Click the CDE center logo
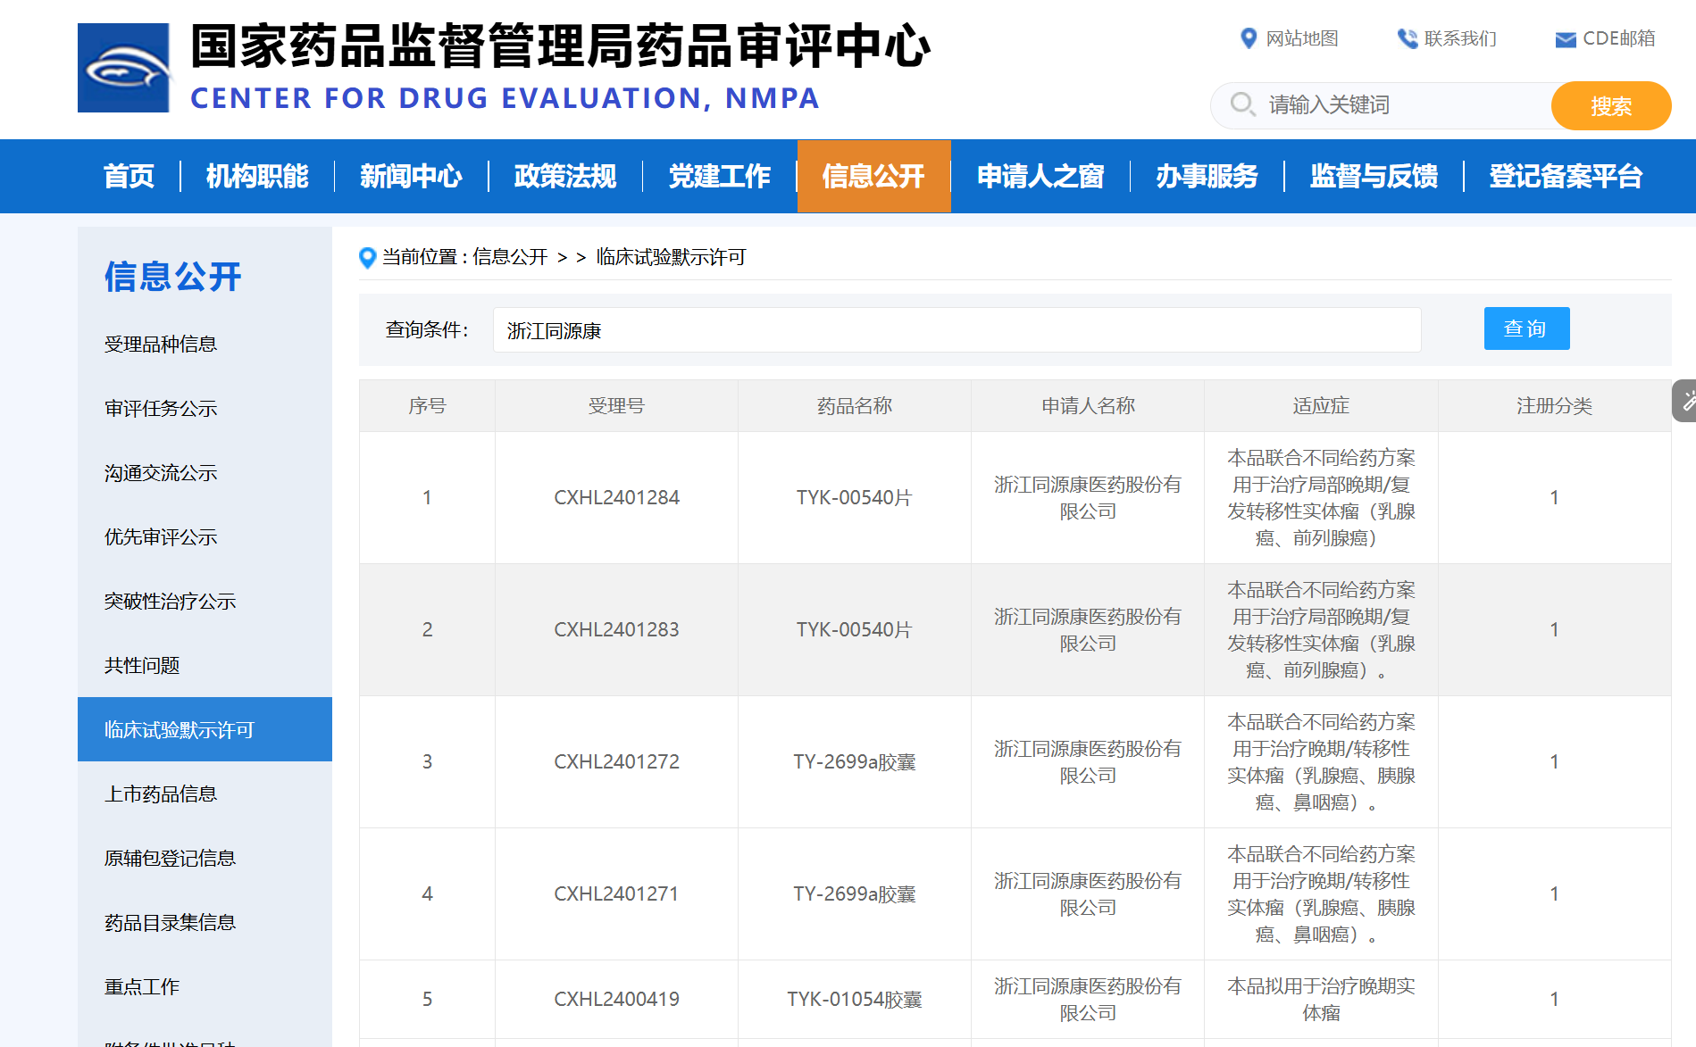 (123, 68)
